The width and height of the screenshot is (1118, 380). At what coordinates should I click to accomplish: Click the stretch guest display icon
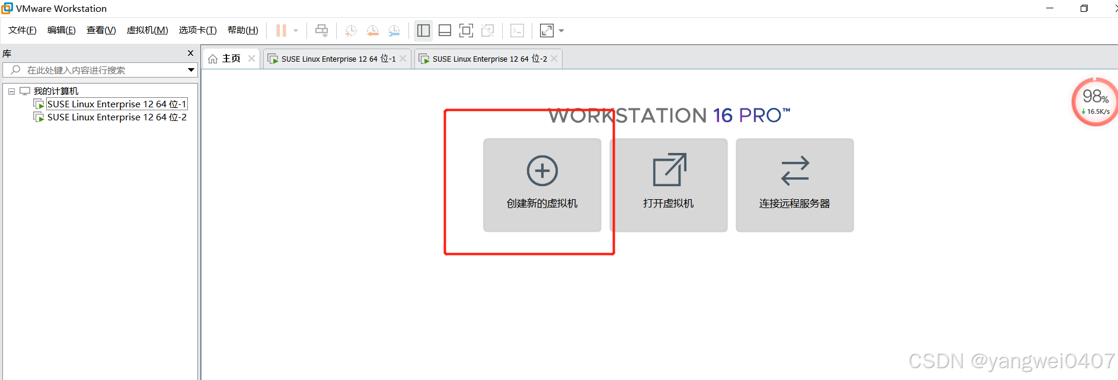(x=547, y=30)
